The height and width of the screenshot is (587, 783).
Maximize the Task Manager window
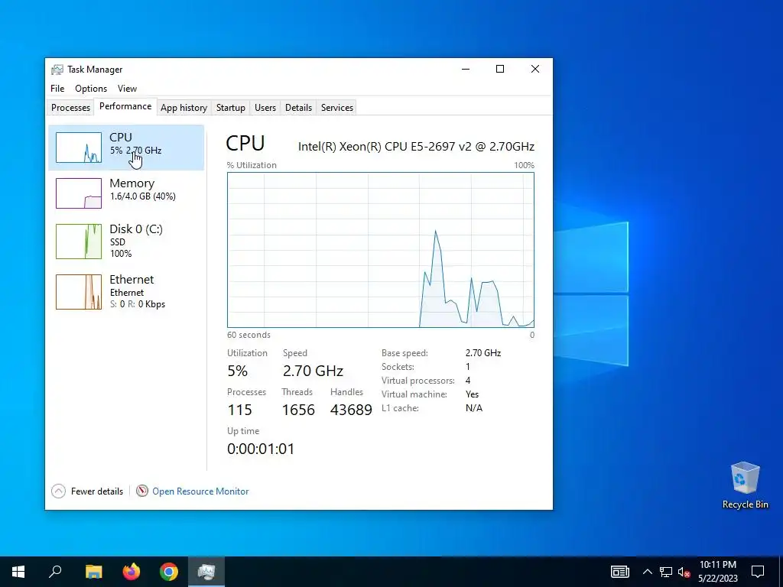[500, 69]
